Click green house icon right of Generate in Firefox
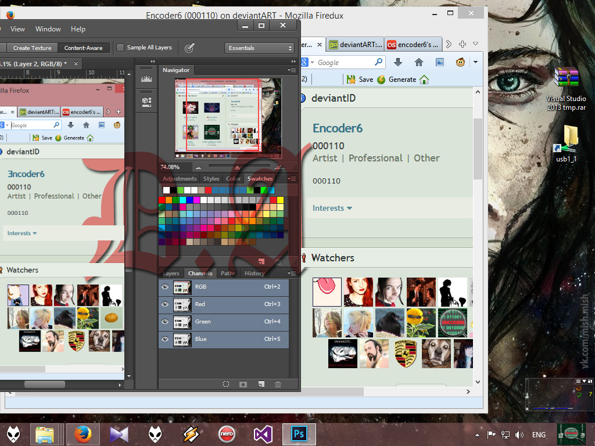This screenshot has height=446, width=595. pyautogui.click(x=424, y=79)
